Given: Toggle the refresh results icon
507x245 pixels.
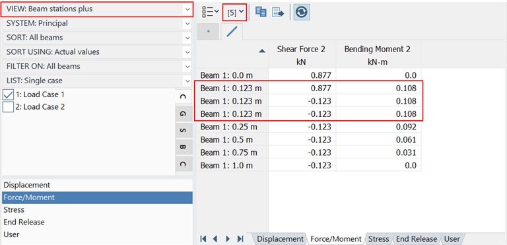Looking at the screenshot, I should [x=302, y=12].
